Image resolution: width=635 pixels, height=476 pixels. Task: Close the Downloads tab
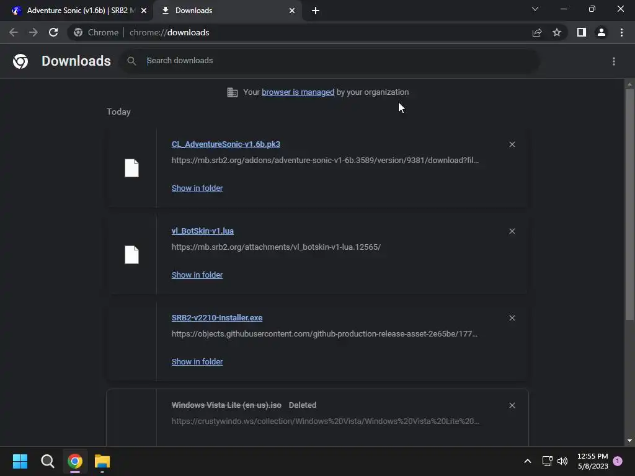tap(292, 11)
